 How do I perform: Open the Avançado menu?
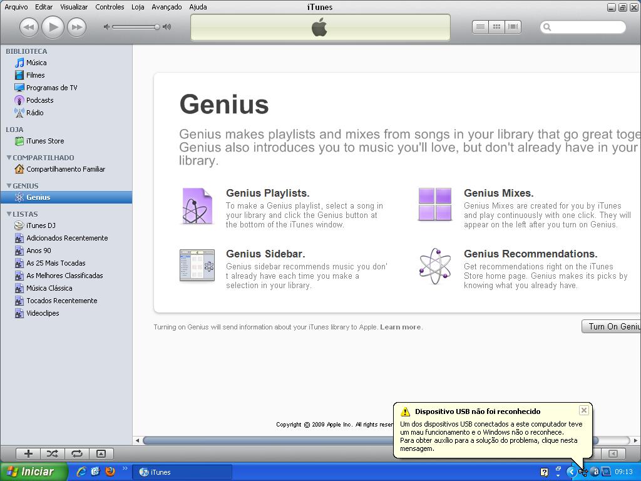pyautogui.click(x=167, y=7)
